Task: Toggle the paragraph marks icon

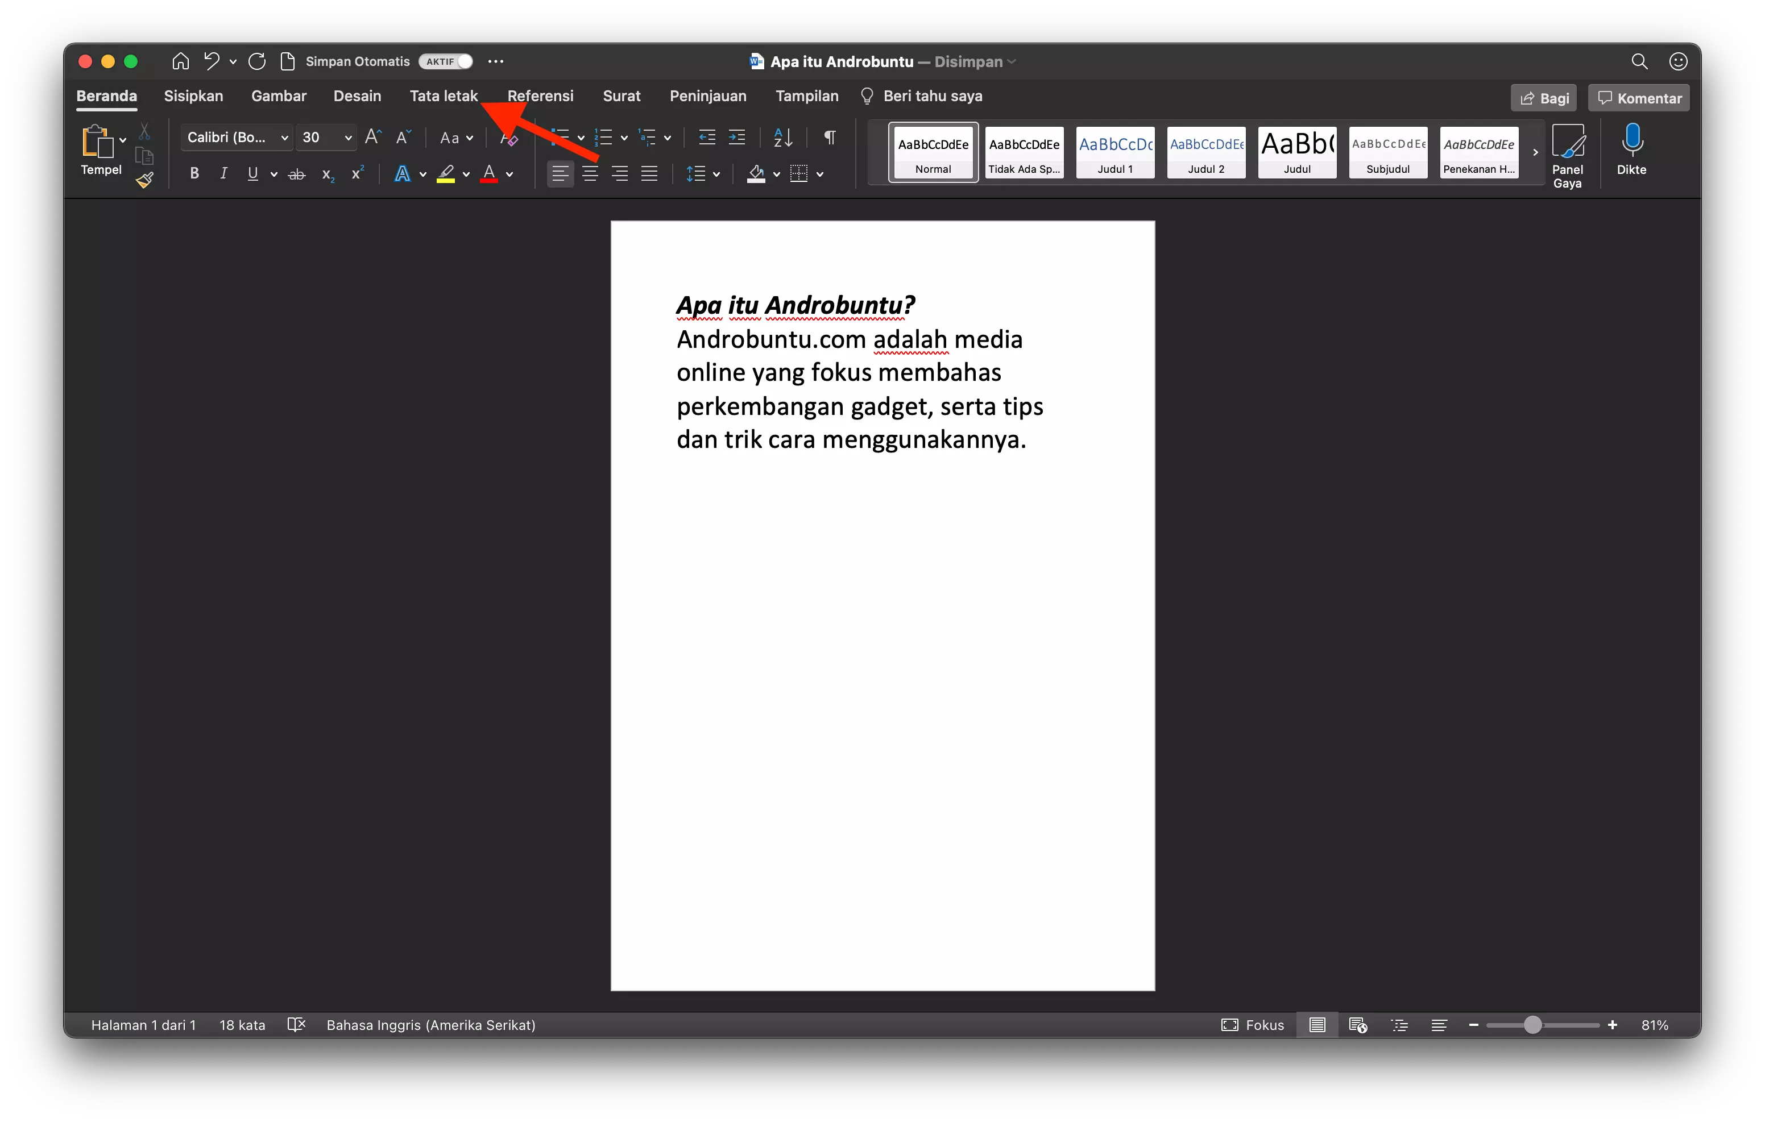Action: tap(829, 137)
